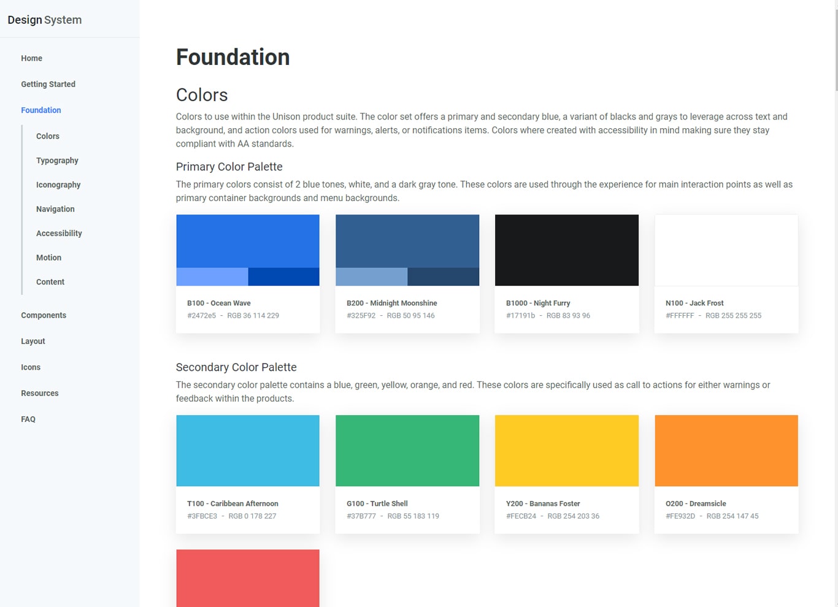The image size is (838, 607).
Task: Select the Y200 Bananas Foster yellow swatch
Action: pyautogui.click(x=566, y=450)
